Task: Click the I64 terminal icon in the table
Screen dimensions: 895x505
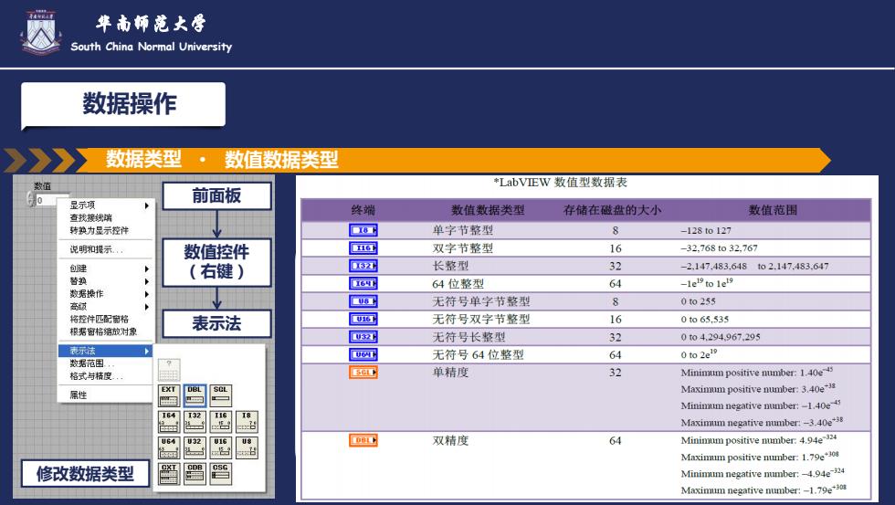Action: pyautogui.click(x=363, y=284)
